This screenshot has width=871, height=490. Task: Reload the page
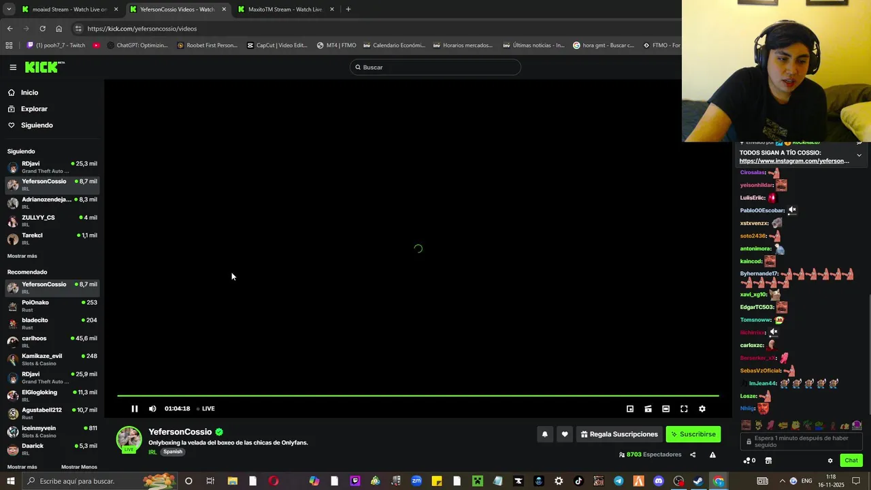42,29
